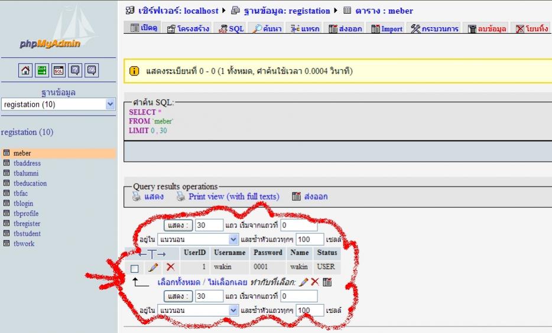Click the table icon beside tbprofile
Viewport: 552px width, 333px height.
pos(7,213)
